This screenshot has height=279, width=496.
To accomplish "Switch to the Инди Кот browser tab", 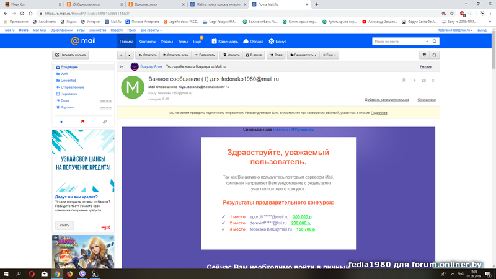I will click(x=32, y=4).
